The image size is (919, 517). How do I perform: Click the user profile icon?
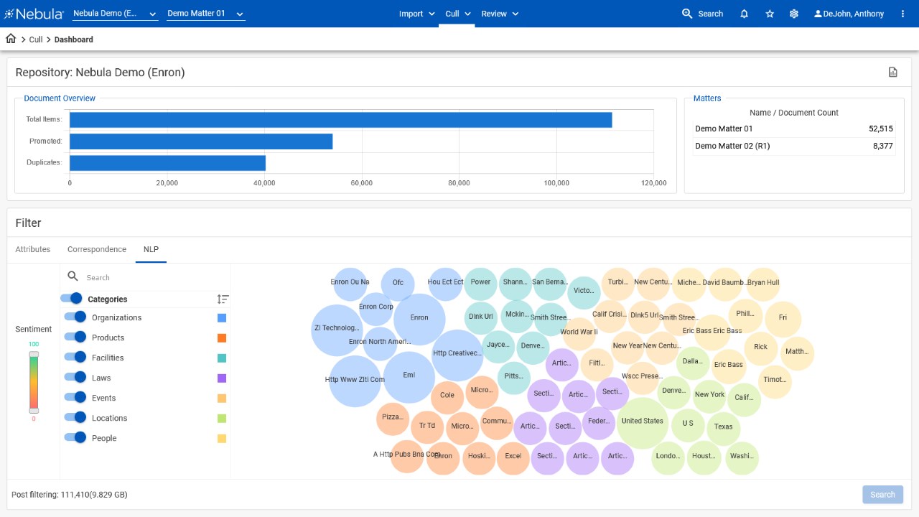pos(818,14)
